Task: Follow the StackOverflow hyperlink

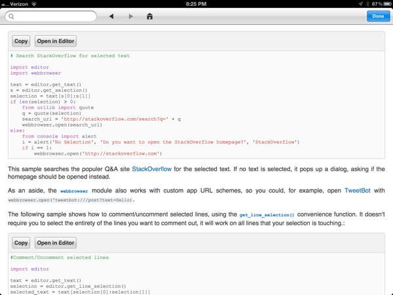Action: [152, 169]
